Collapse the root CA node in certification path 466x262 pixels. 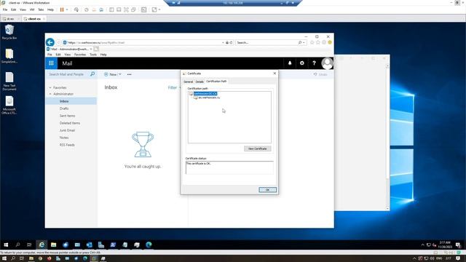(x=191, y=94)
